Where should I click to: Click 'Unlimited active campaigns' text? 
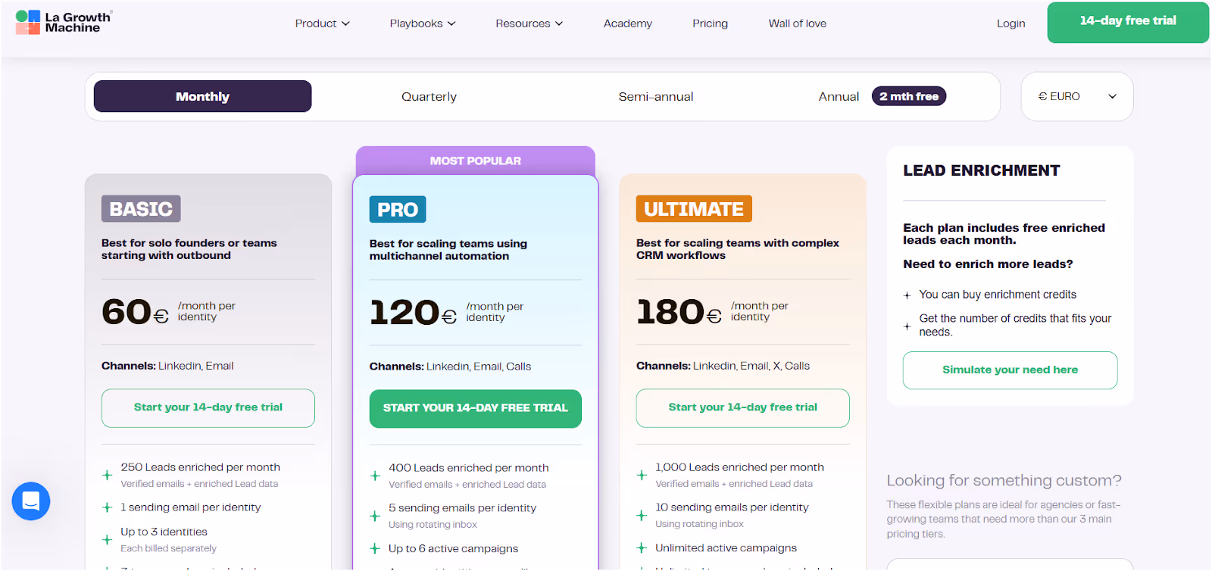pyautogui.click(x=726, y=548)
